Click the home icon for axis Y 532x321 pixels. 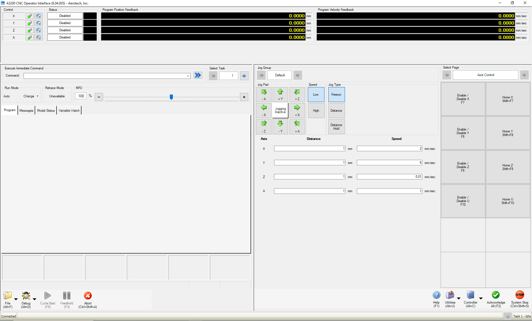click(x=39, y=23)
